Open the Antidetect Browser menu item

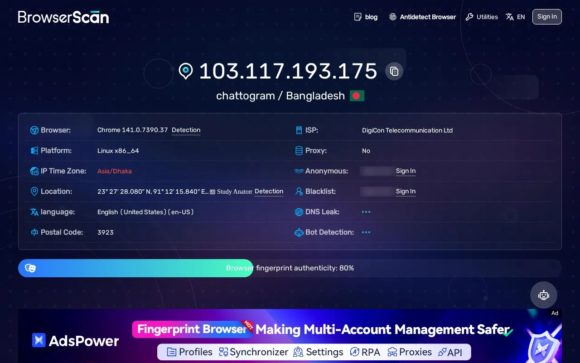click(x=422, y=17)
